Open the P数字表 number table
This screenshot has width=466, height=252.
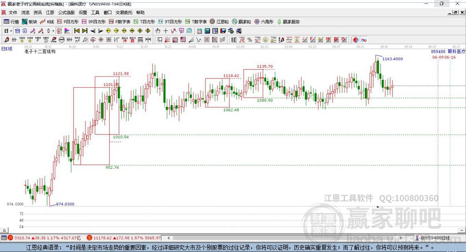pos(120,22)
